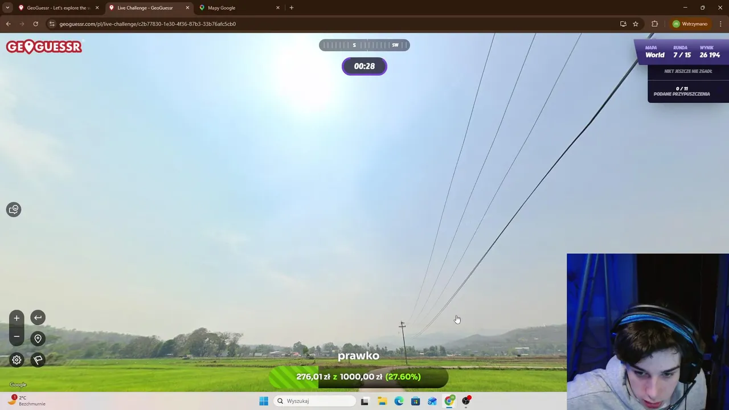Image resolution: width=729 pixels, height=410 pixels.
Task: Click the round counter 7 / 15
Action: tap(682, 55)
